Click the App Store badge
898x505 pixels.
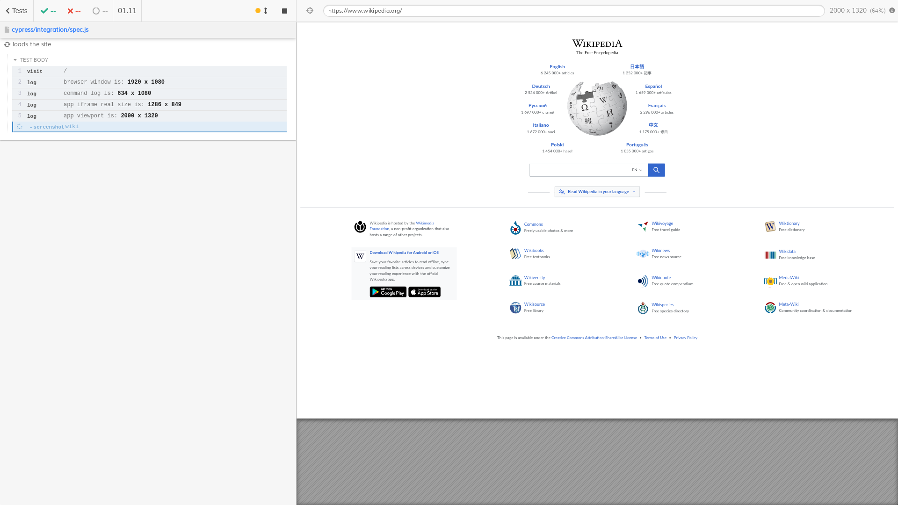pyautogui.click(x=424, y=292)
